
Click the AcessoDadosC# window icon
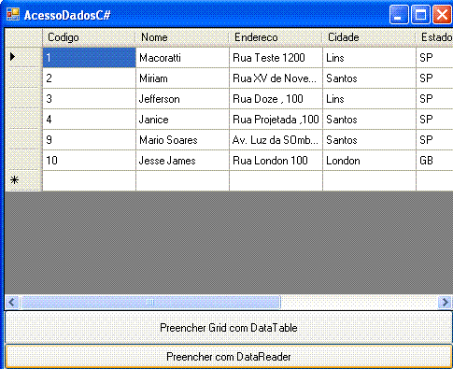(13, 14)
